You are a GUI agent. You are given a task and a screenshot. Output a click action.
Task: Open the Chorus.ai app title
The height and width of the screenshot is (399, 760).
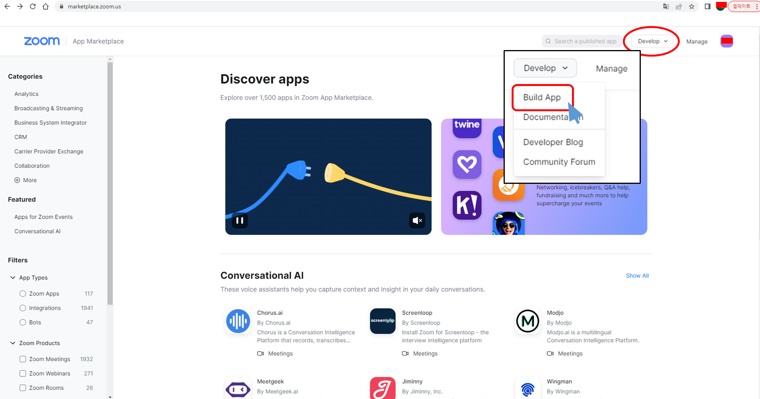pos(270,313)
